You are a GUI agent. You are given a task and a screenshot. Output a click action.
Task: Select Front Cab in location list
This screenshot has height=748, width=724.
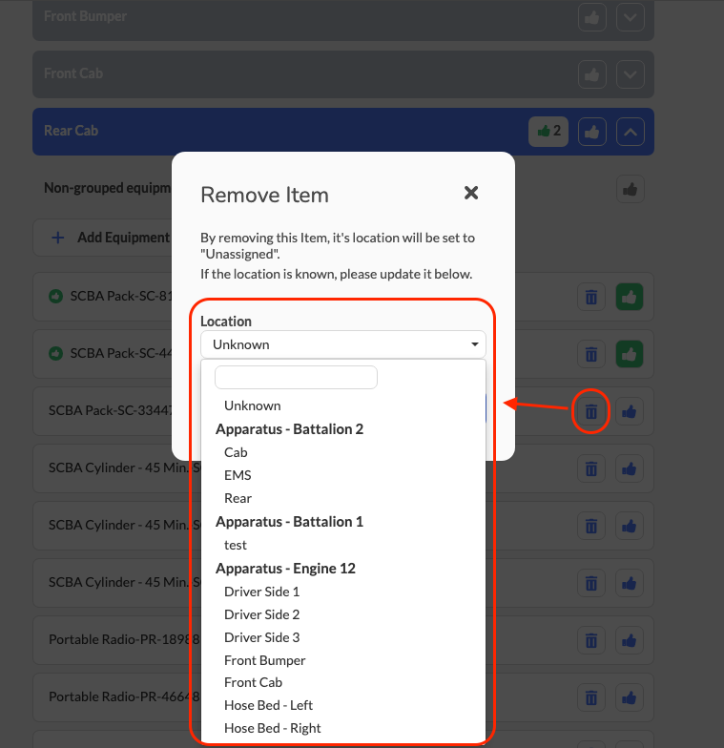[x=254, y=682]
